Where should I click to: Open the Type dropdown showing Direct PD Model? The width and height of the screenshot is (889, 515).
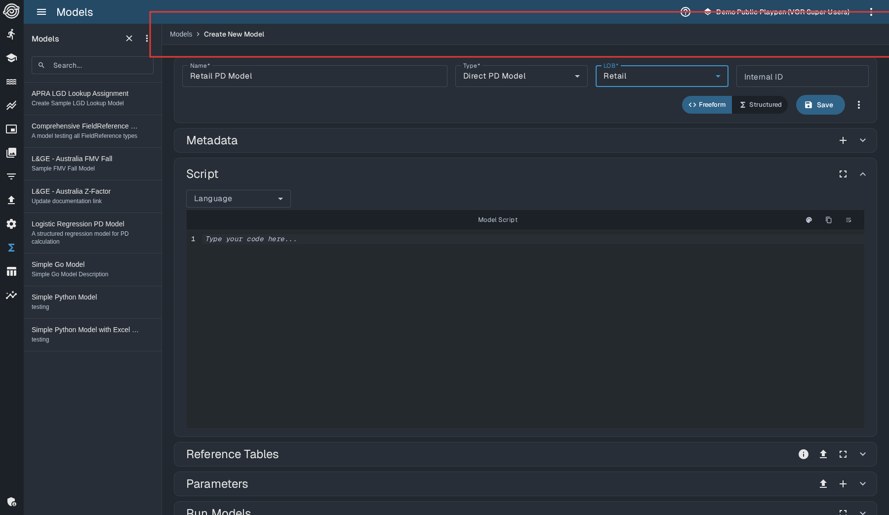click(521, 76)
